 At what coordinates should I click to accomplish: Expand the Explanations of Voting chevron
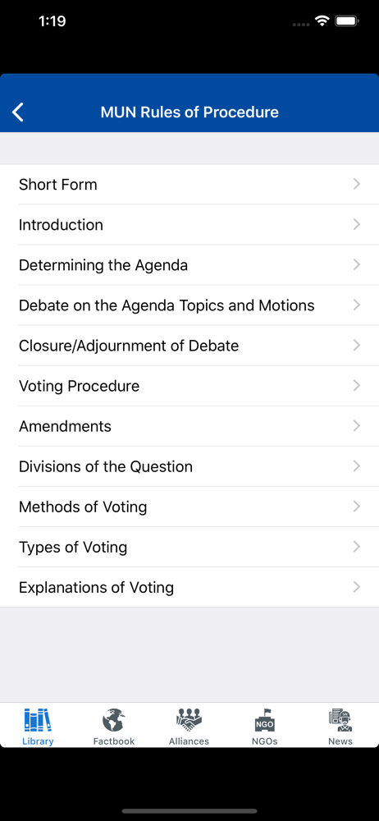[x=357, y=587]
